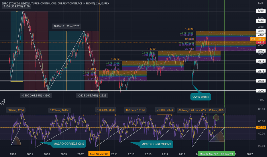Click the 3750 price level label
The width and height of the screenshot is (267, 157).
coord(261,51)
